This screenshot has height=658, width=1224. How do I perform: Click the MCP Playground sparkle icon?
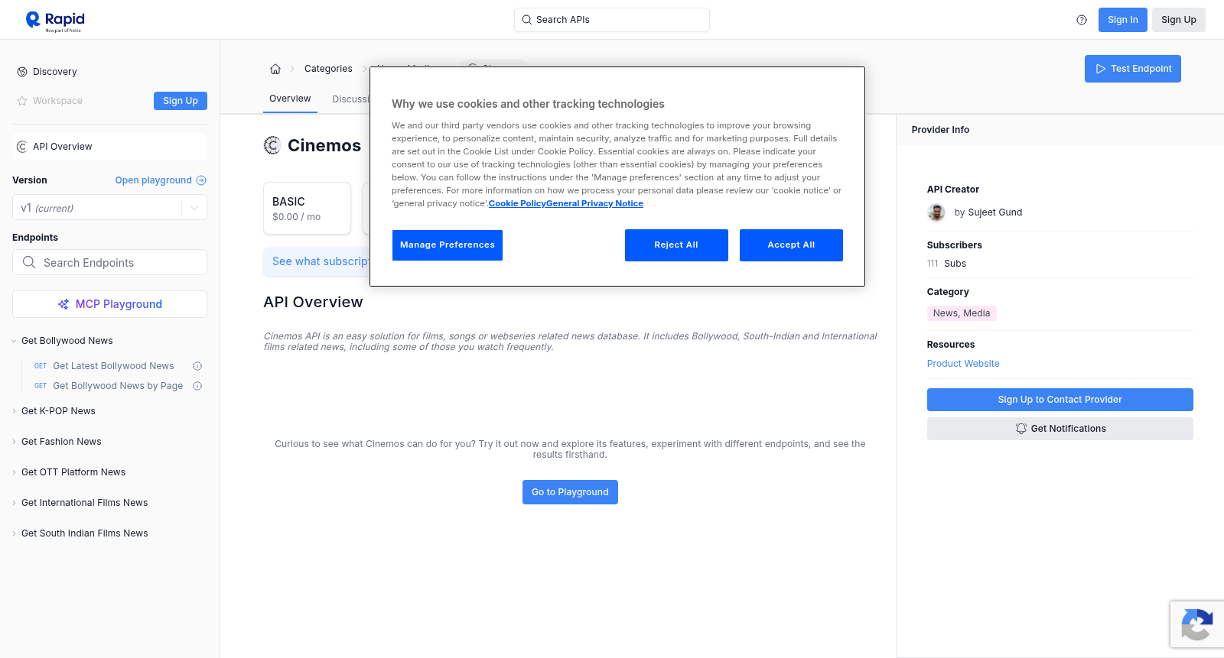coord(63,304)
